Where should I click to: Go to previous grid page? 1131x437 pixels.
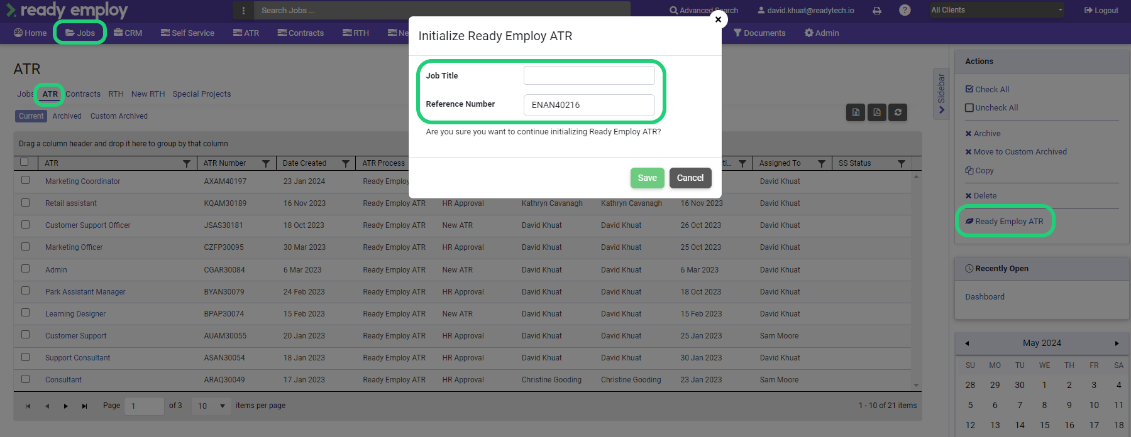tap(47, 406)
